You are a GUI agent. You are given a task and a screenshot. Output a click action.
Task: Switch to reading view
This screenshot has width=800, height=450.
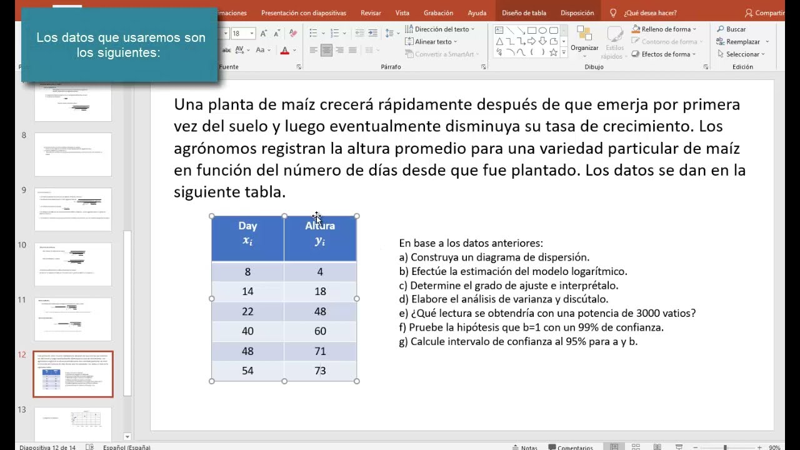[x=657, y=447]
